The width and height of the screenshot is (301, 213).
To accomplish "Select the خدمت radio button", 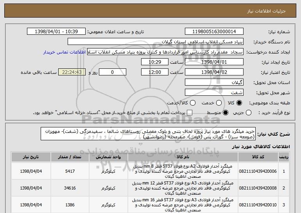I will point(219,103).
